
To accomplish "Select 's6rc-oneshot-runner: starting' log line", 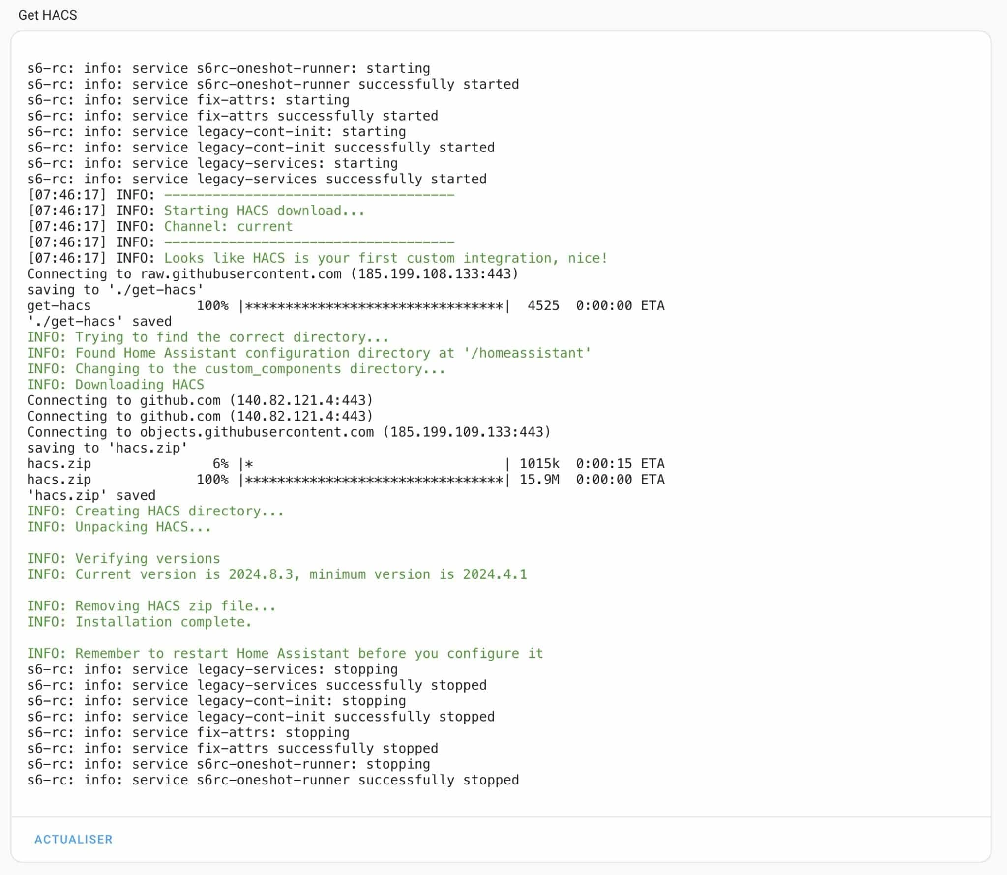I will (x=229, y=68).
